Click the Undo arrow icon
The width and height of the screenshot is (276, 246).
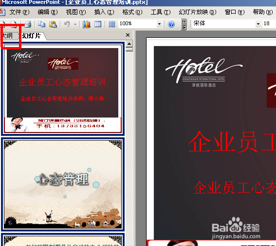click(67, 24)
